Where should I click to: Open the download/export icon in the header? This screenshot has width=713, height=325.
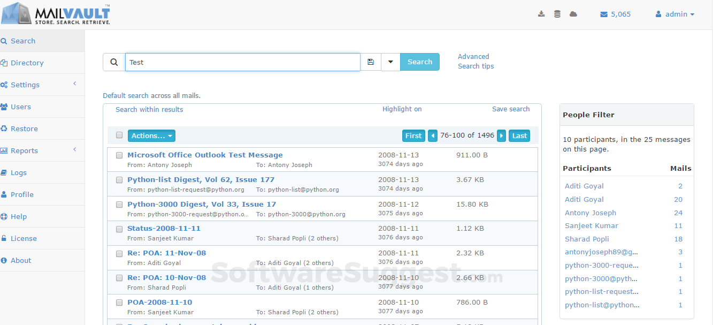coord(541,14)
